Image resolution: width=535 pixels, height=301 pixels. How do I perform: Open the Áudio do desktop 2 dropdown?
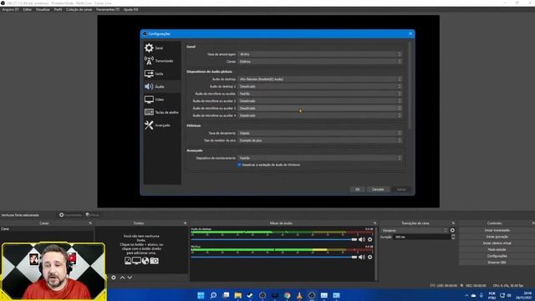point(320,86)
